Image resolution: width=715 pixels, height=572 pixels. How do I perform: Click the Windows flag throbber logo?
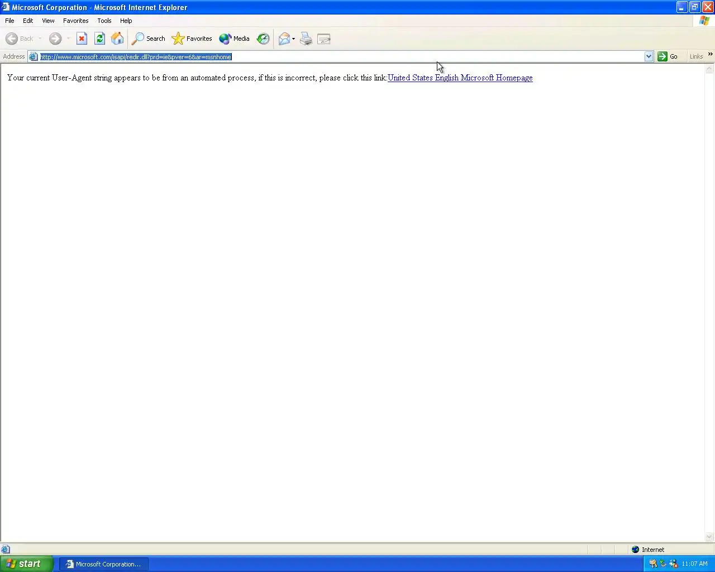point(704,21)
